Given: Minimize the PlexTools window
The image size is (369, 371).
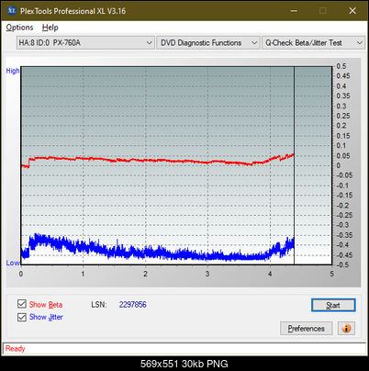Looking at the screenshot, I should click(x=294, y=11).
